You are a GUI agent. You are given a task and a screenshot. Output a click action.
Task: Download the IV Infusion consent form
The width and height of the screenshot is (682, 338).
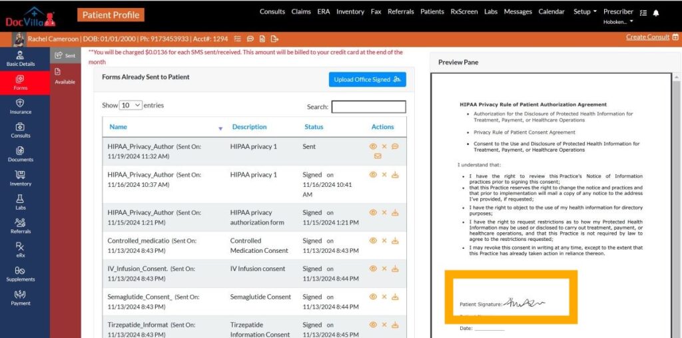[395, 269]
